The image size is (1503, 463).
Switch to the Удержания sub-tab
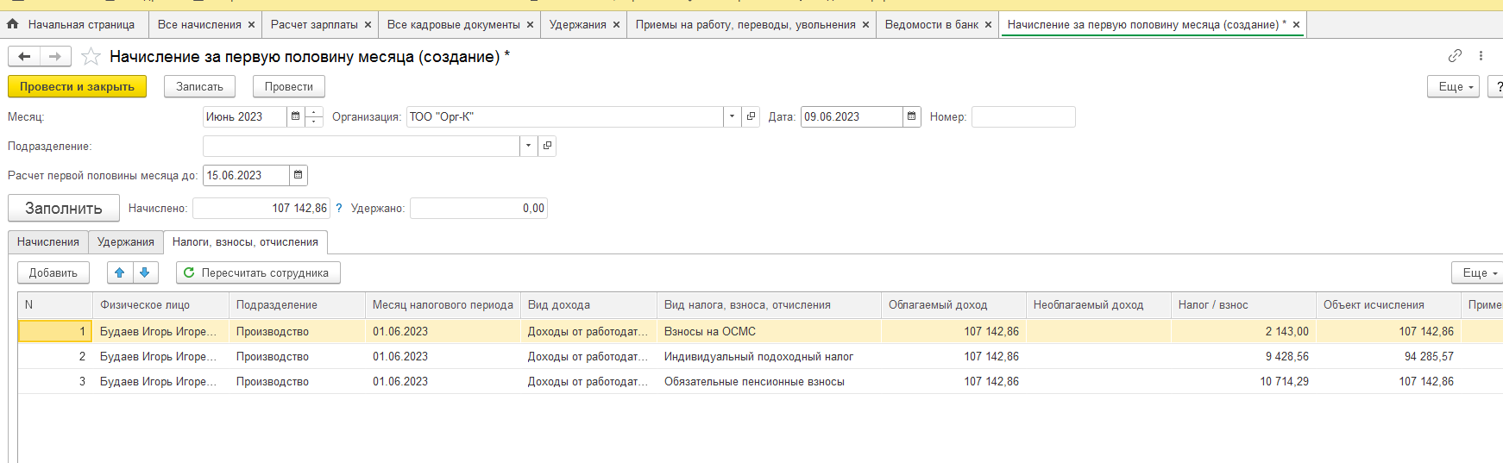pos(125,242)
